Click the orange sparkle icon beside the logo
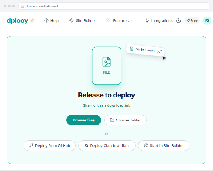This screenshot has width=213, height=171. coord(33,20)
